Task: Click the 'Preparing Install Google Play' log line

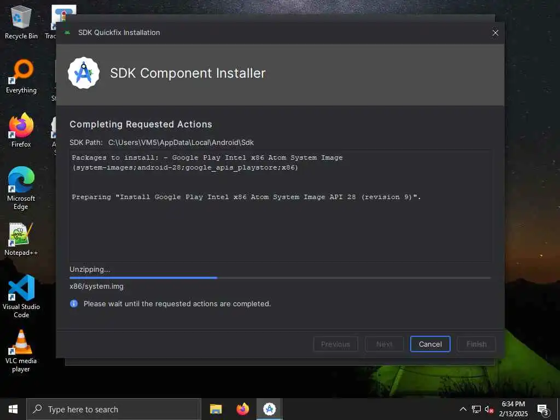Action: (247, 197)
